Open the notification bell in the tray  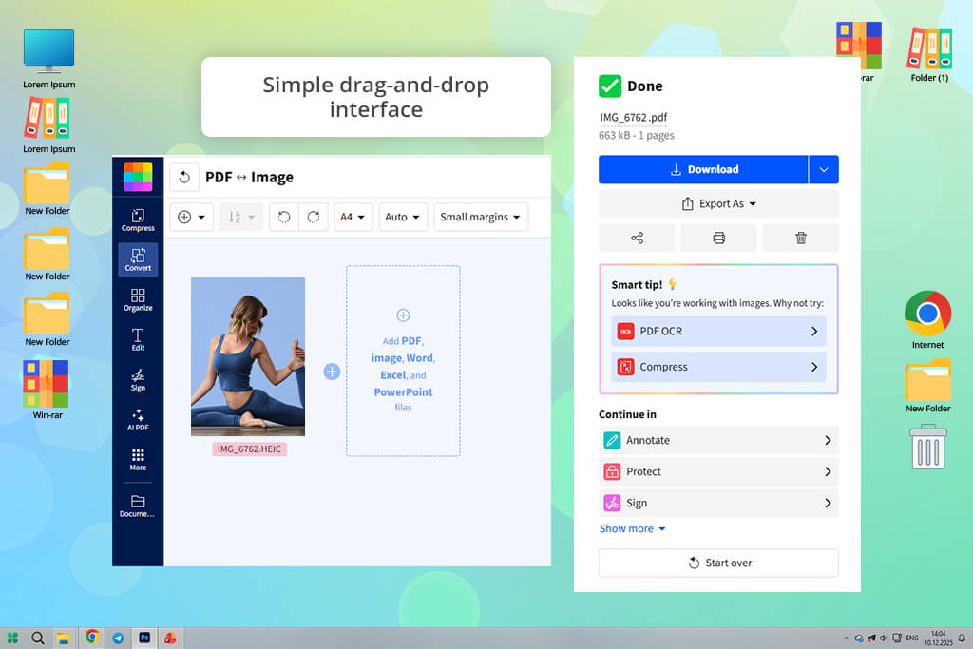[x=962, y=638]
